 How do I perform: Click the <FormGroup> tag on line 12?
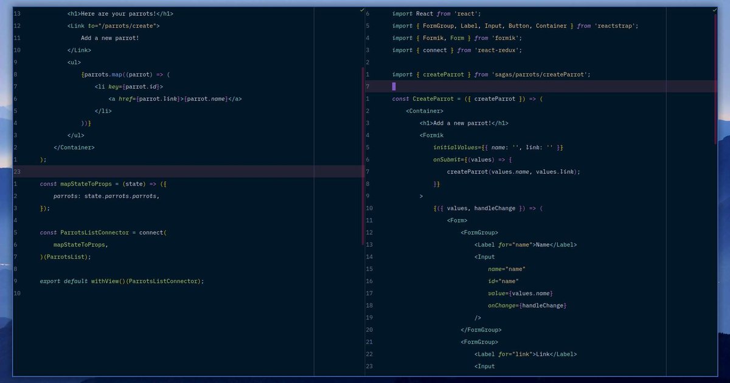tap(479, 232)
